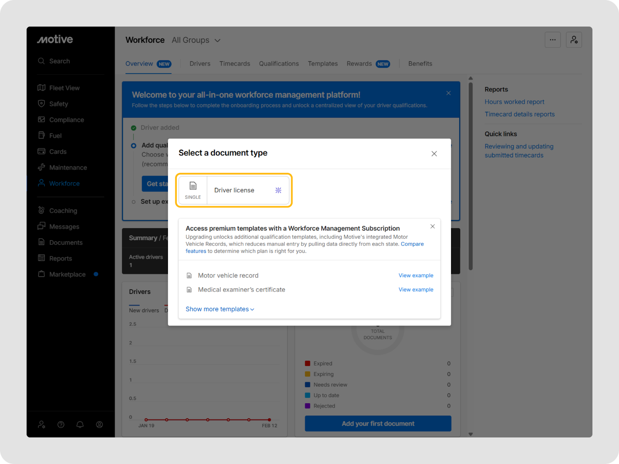Open the All Groups dropdown

coord(196,40)
